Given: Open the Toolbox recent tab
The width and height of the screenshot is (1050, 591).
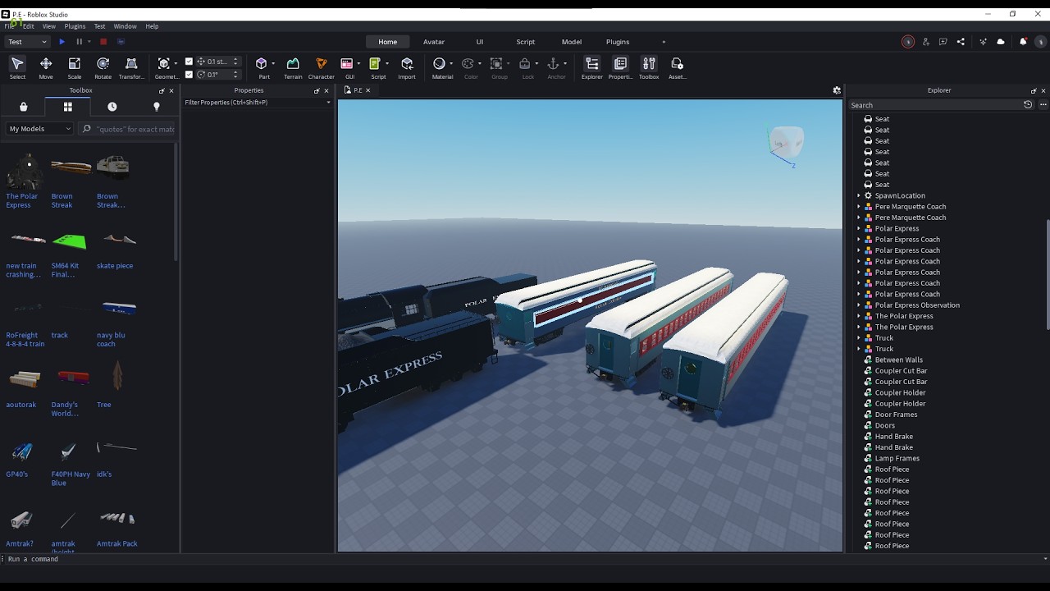Looking at the screenshot, I should point(112,107).
